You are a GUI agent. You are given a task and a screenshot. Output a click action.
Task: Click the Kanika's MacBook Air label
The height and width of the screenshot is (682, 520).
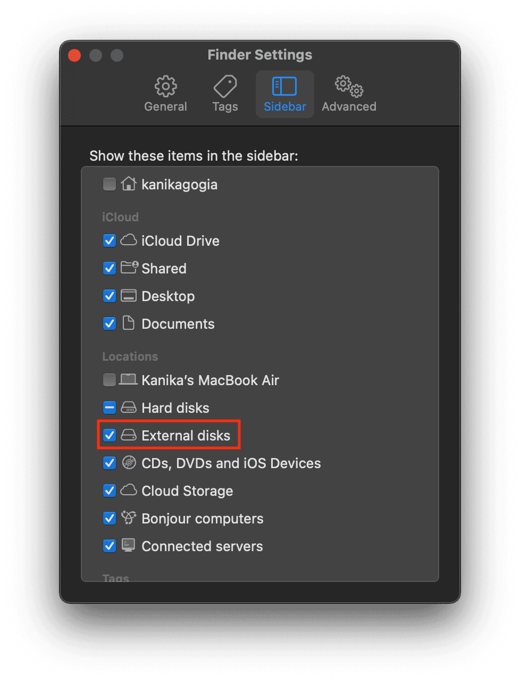pos(210,380)
